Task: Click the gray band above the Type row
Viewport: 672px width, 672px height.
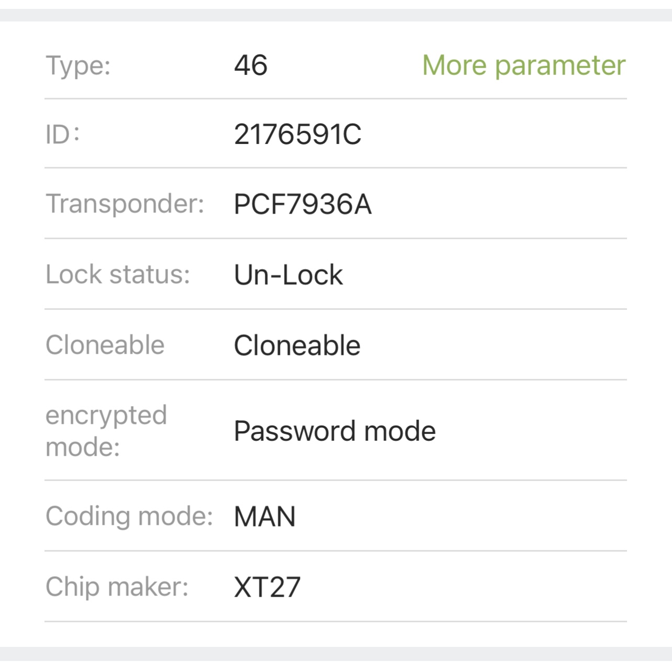Action: point(336,15)
